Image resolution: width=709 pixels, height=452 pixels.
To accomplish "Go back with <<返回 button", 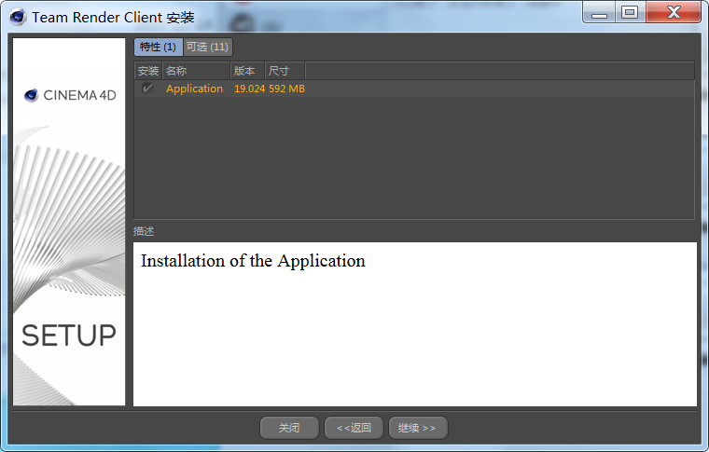I will click(x=354, y=428).
